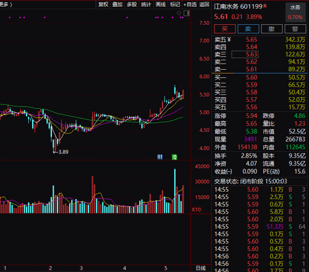Open the 画线 drawing tool
The image size is (309, 272).
pyautogui.click(x=161, y=4)
